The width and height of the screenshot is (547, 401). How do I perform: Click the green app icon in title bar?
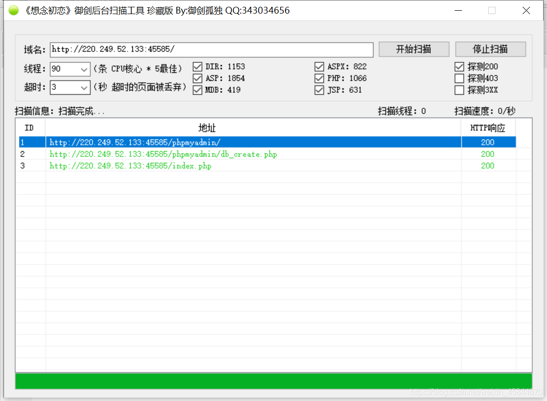click(13, 10)
